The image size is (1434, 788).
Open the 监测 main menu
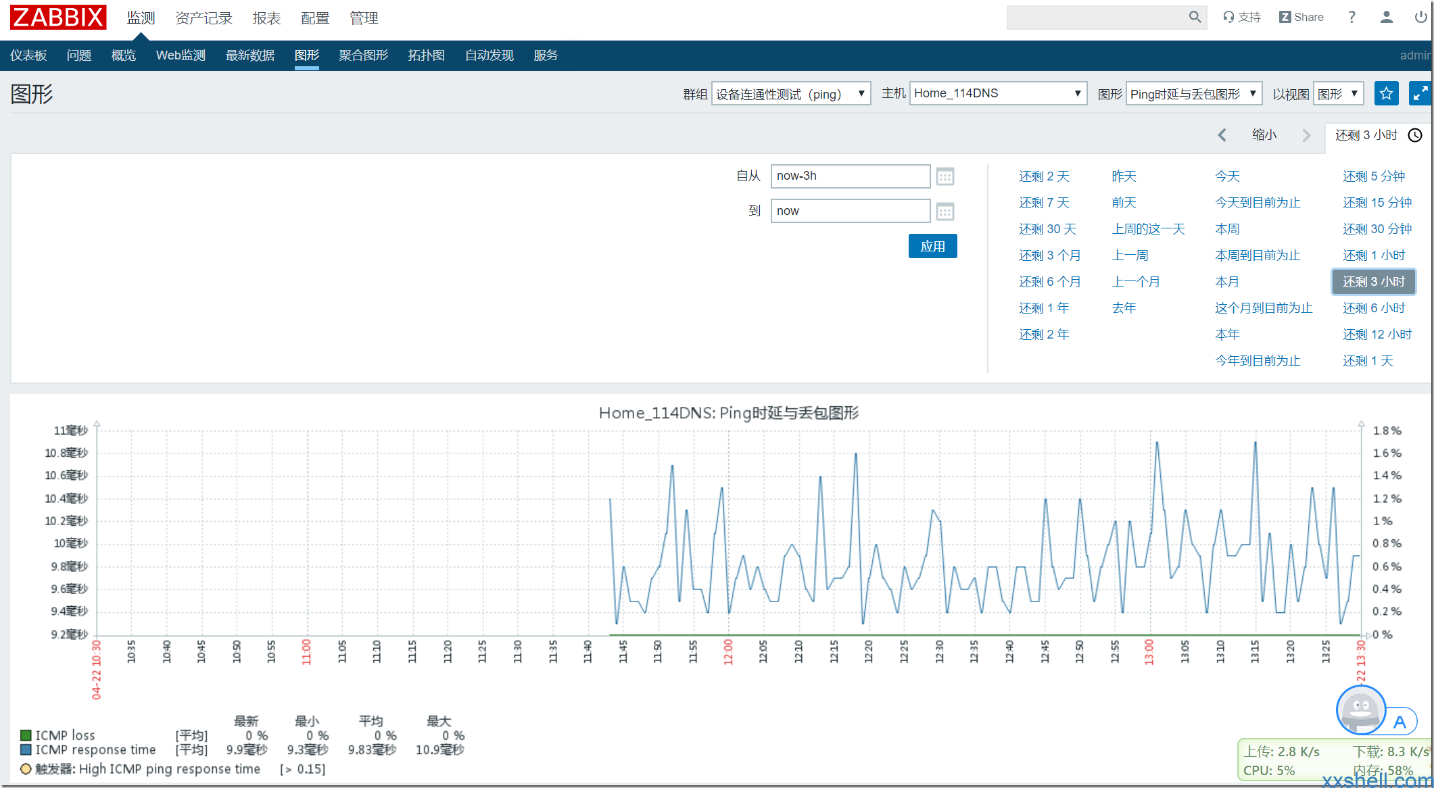[141, 18]
